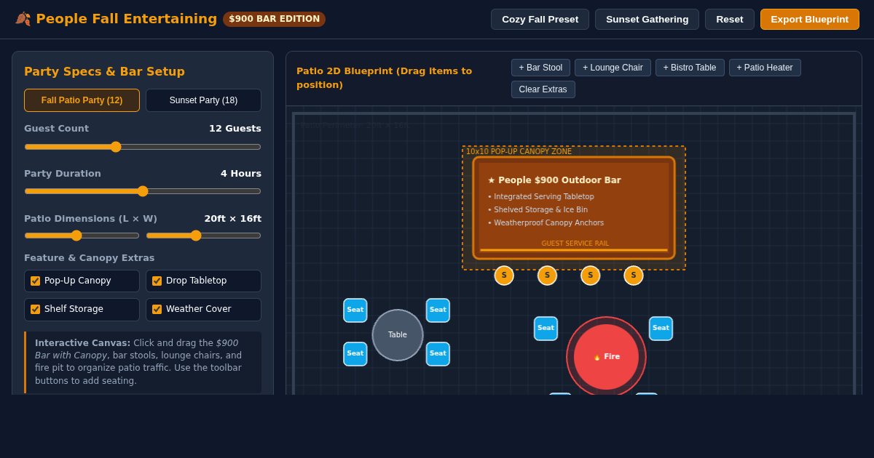Screen dimensions: 874x458
Task: Click the Guest Service Rail label
Action: [x=575, y=244]
